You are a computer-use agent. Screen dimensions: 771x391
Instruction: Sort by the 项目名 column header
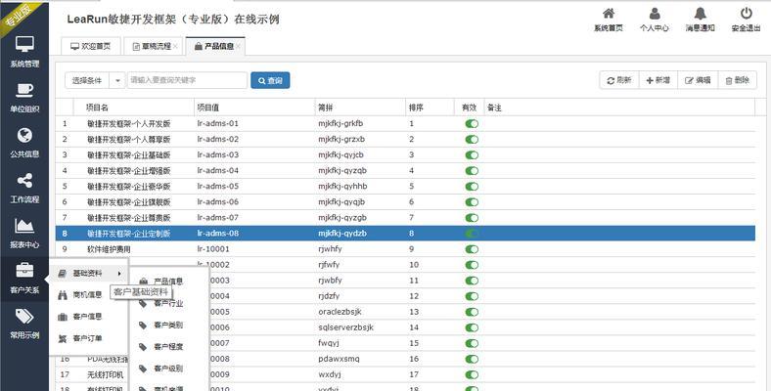point(133,108)
